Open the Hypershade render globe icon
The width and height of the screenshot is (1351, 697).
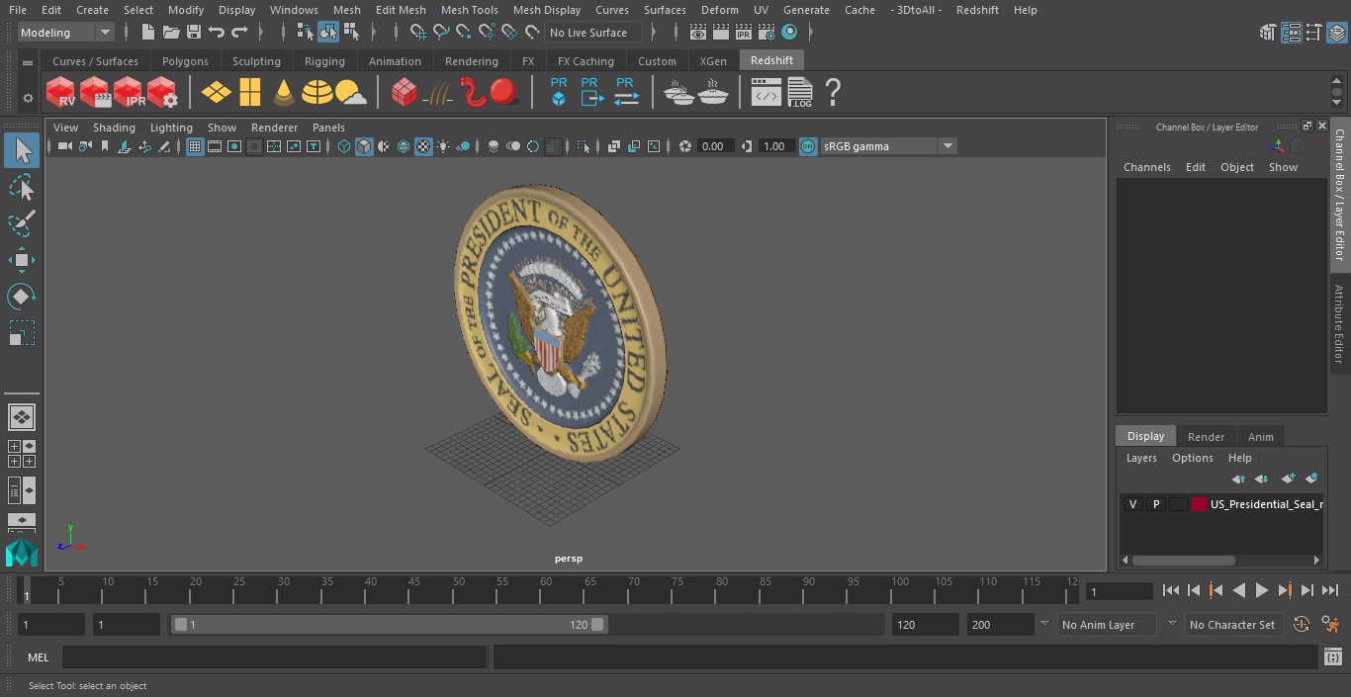pyautogui.click(x=788, y=33)
